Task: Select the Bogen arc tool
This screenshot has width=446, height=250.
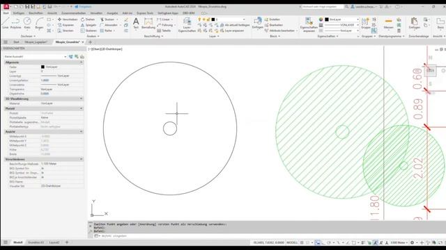Action: pyautogui.click(x=39, y=23)
